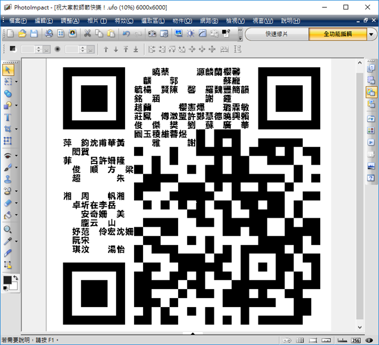
Task: Click the first transparency value field
Action: click(28, 50)
